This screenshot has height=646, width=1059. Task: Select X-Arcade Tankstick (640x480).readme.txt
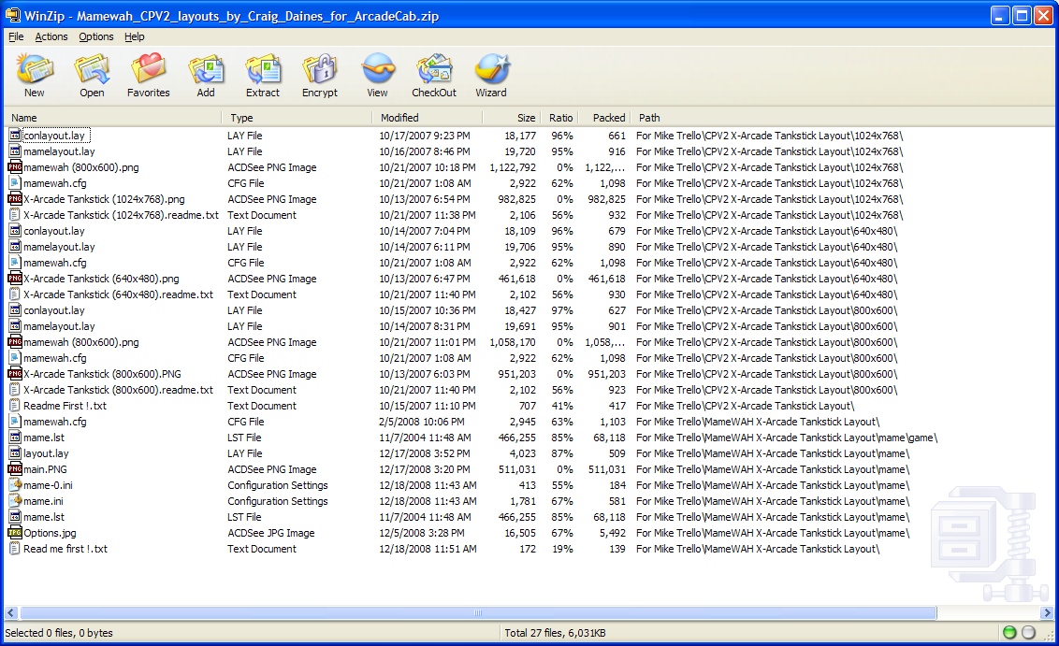pyautogui.click(x=118, y=294)
